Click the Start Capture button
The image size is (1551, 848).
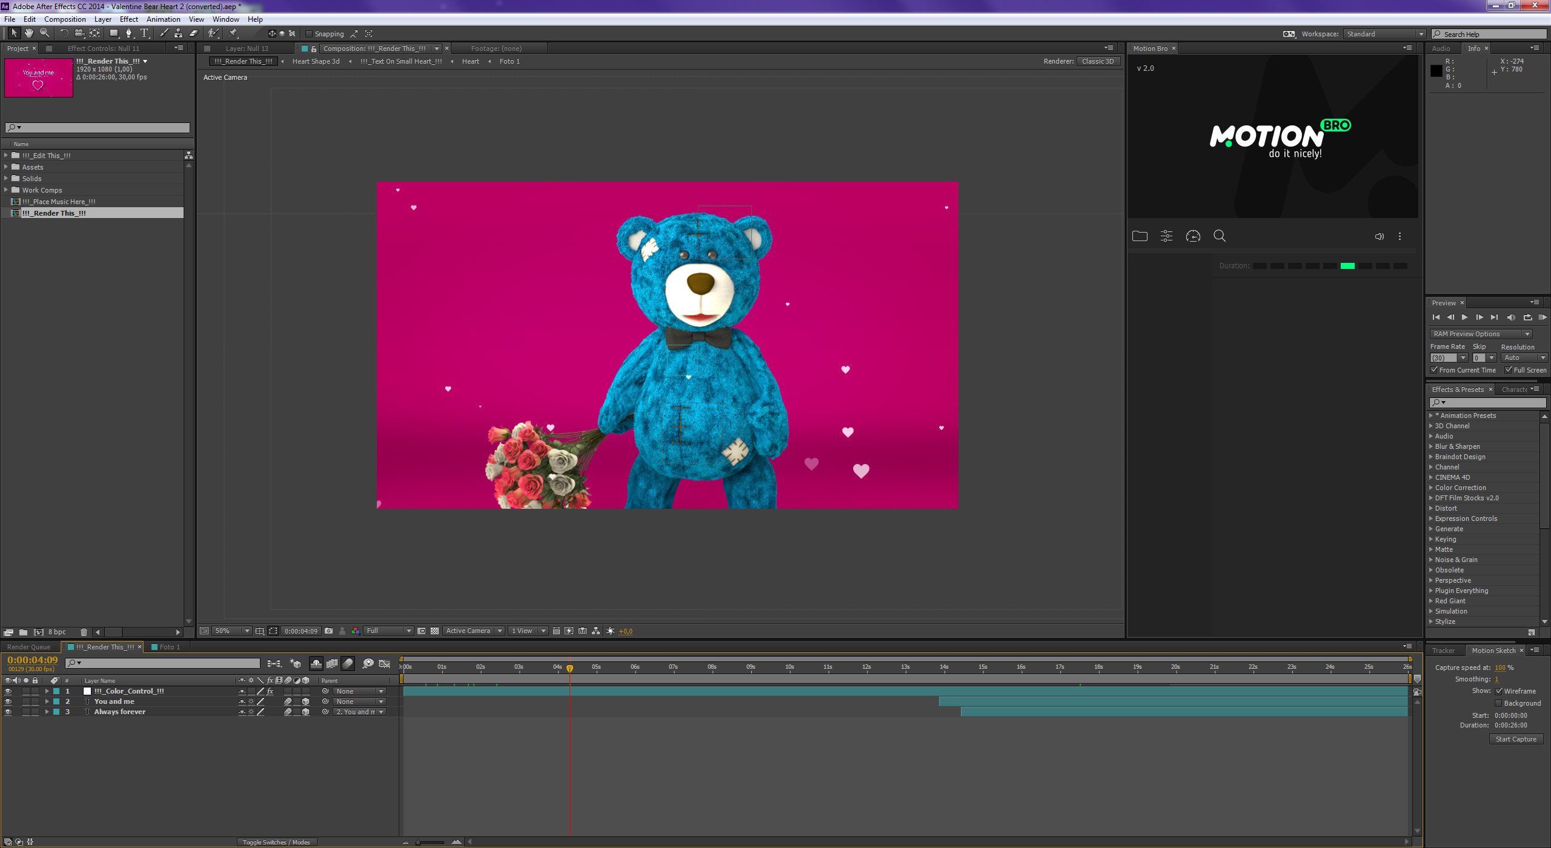pos(1515,739)
